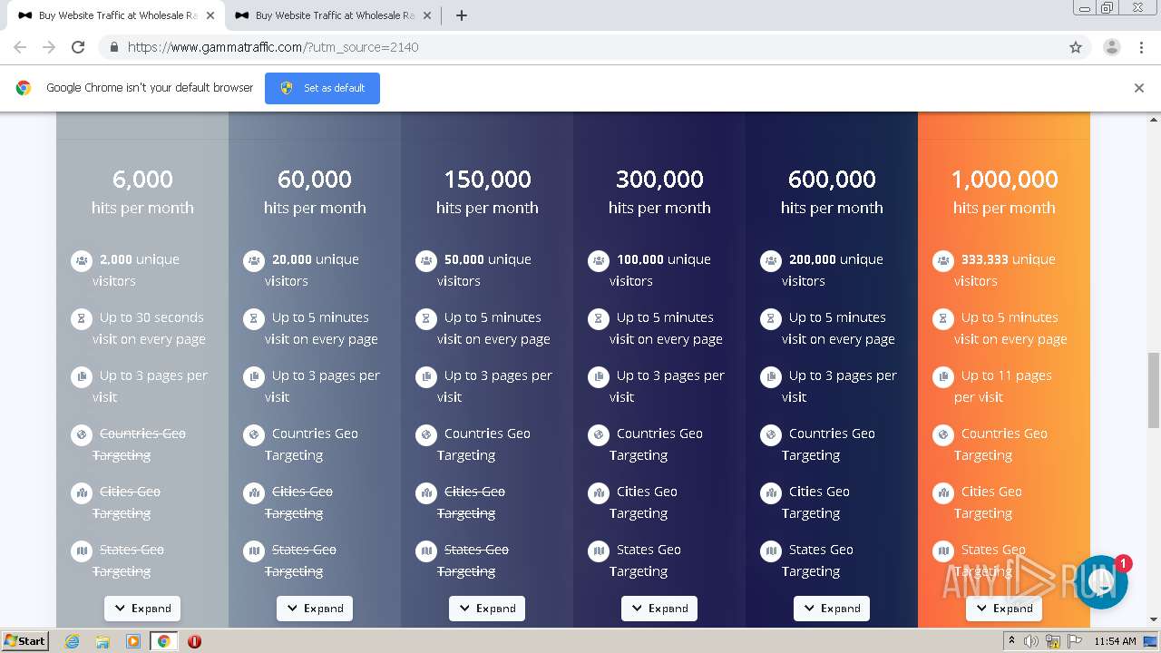The height and width of the screenshot is (653, 1161).
Task: Expand the 150,000 hits plan details
Action: pyautogui.click(x=487, y=609)
